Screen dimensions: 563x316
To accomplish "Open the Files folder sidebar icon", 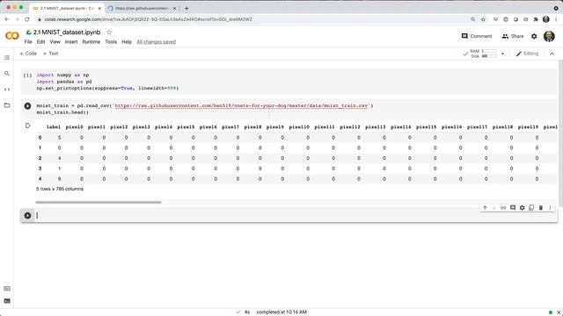I will pos(7,105).
